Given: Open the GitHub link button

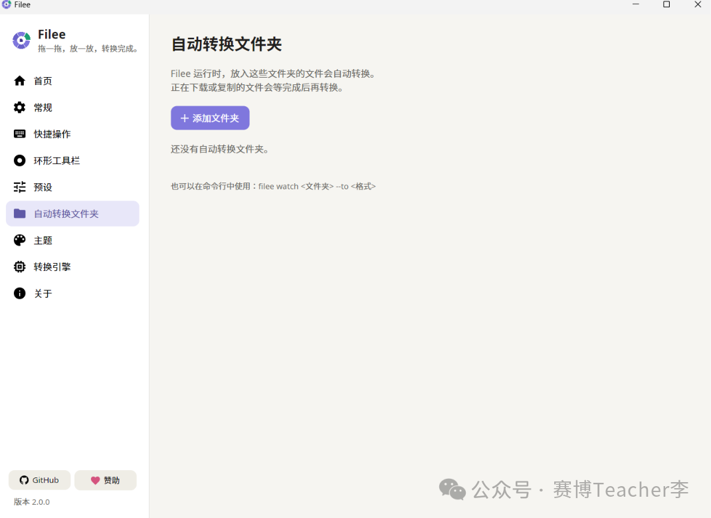Looking at the screenshot, I should [39, 480].
